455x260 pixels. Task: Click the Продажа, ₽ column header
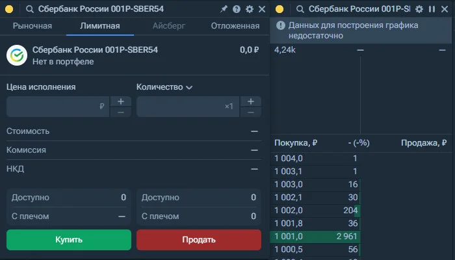424,143
